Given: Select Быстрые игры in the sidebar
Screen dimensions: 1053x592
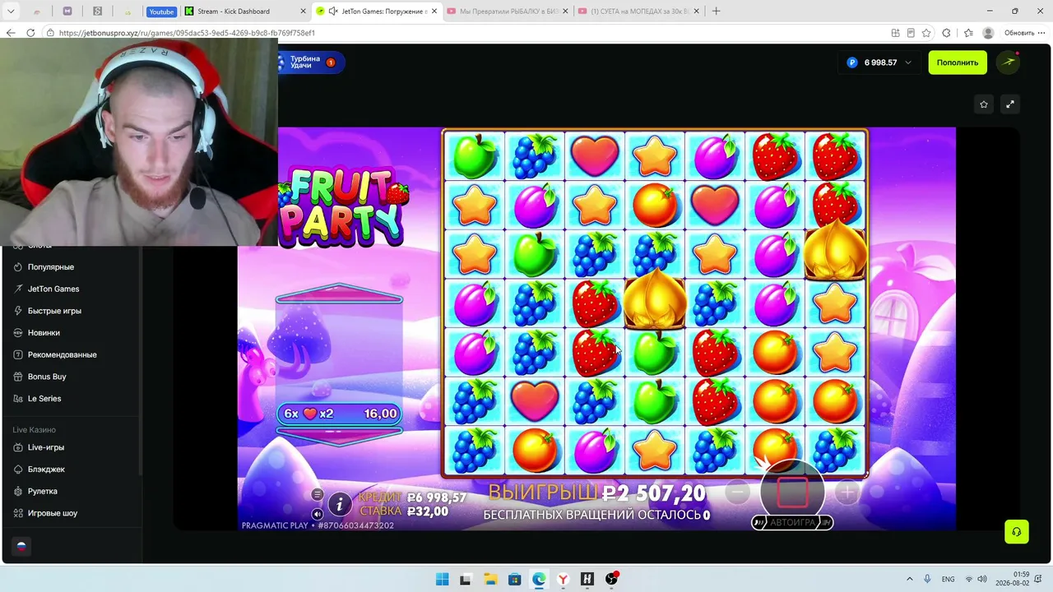Looking at the screenshot, I should pos(54,311).
